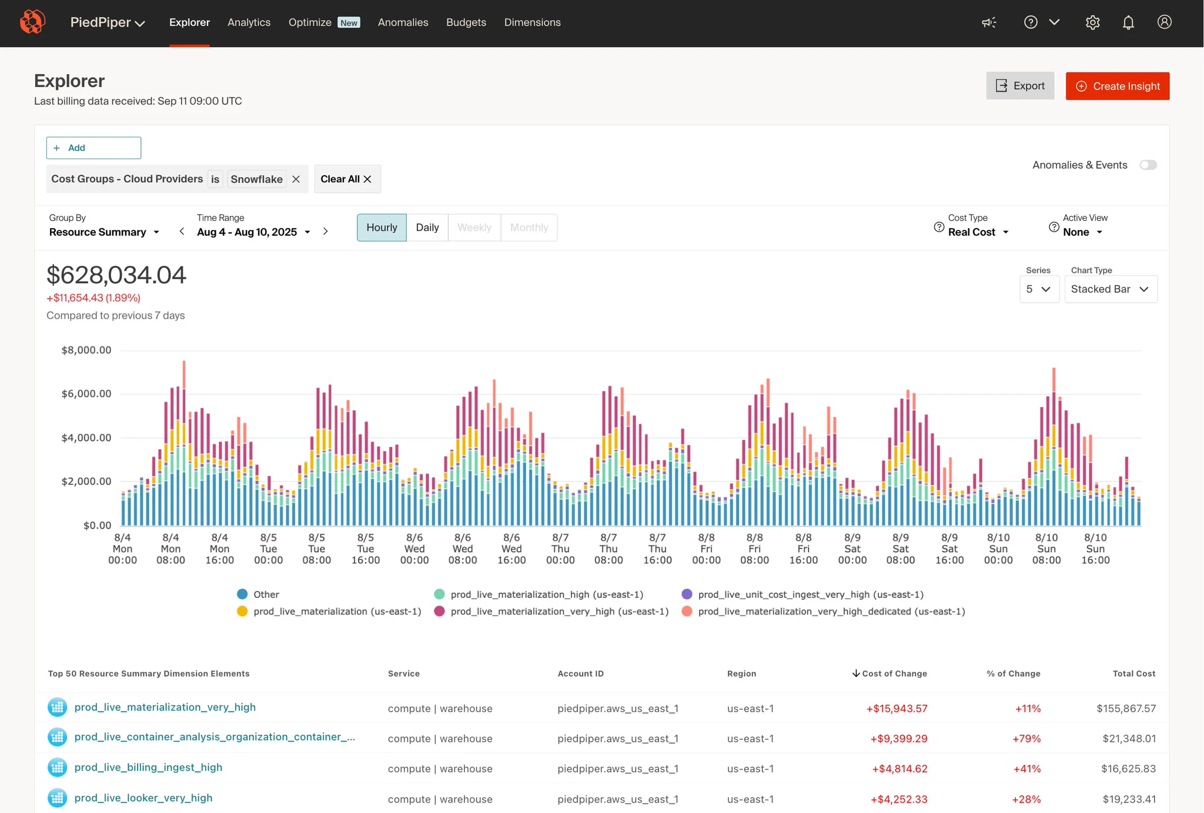1204x813 pixels.
Task: Switch to the Analytics tab
Action: click(x=249, y=22)
